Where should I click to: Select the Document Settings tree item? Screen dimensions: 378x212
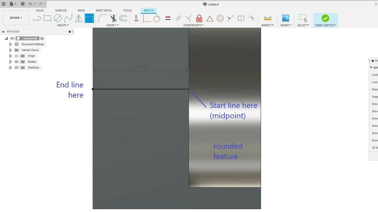33,44
